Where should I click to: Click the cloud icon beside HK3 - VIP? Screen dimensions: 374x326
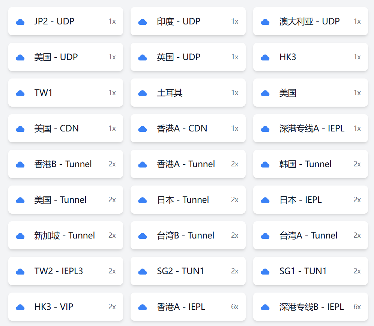click(20, 307)
